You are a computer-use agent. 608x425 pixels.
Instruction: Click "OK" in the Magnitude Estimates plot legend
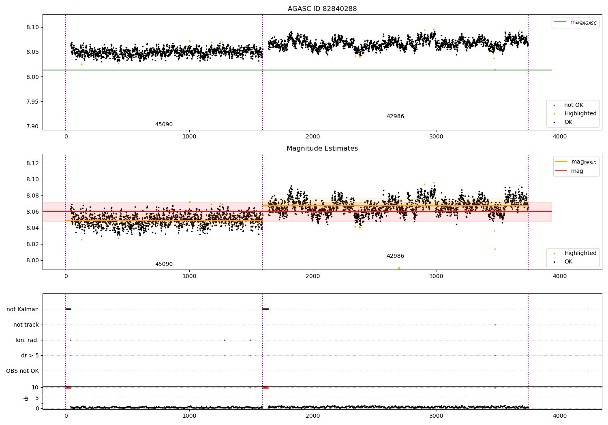568,261
